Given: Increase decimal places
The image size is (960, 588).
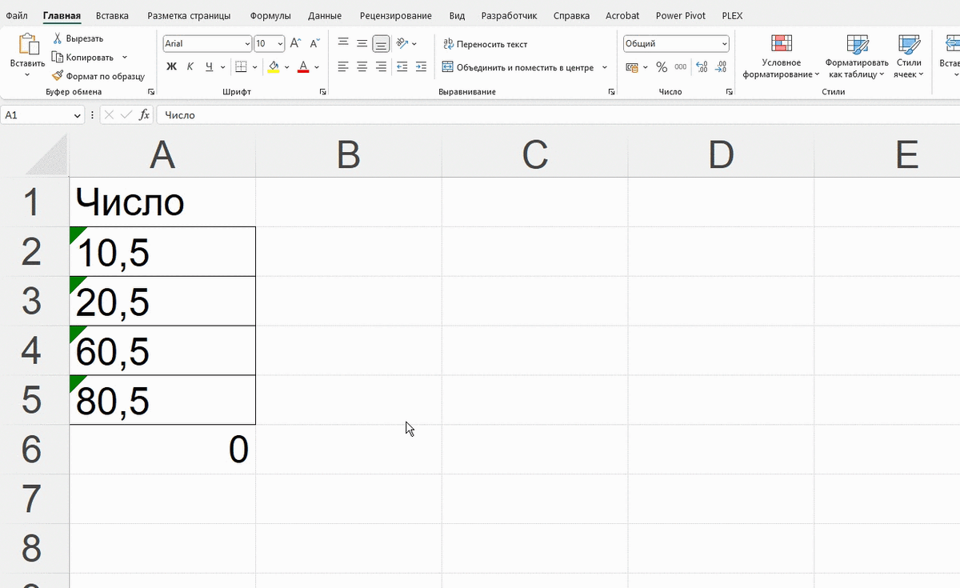Looking at the screenshot, I should pos(702,67).
